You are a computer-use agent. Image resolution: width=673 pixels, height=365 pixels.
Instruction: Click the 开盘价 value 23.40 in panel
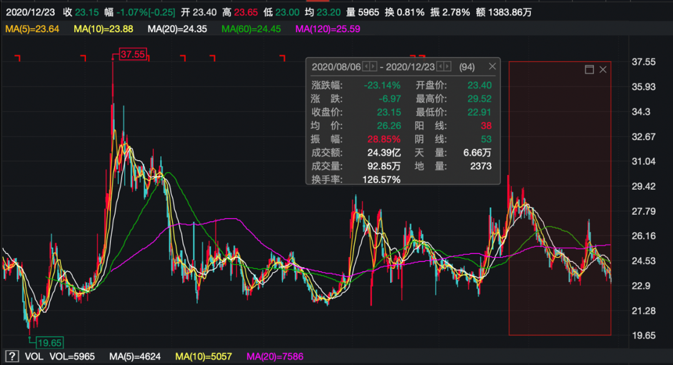tap(479, 85)
